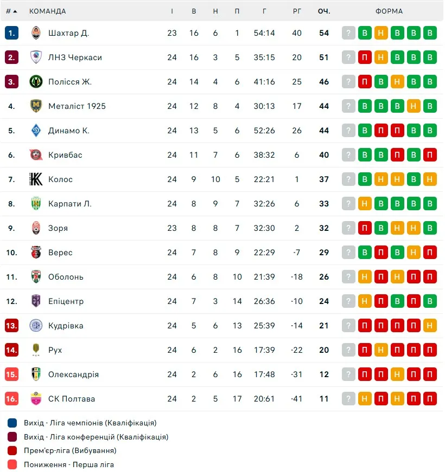Viewport: 445px width, 472px height.
Task: Click the Ліга чемпіонів legend color square
Action: tap(12, 423)
